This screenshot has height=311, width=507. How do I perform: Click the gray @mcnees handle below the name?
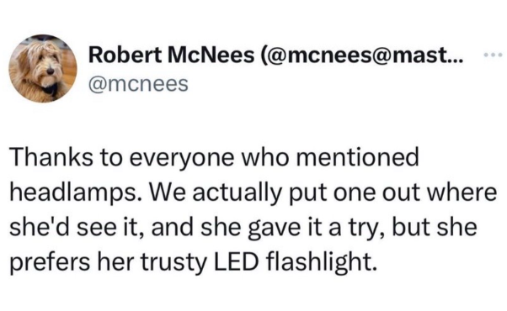138,84
